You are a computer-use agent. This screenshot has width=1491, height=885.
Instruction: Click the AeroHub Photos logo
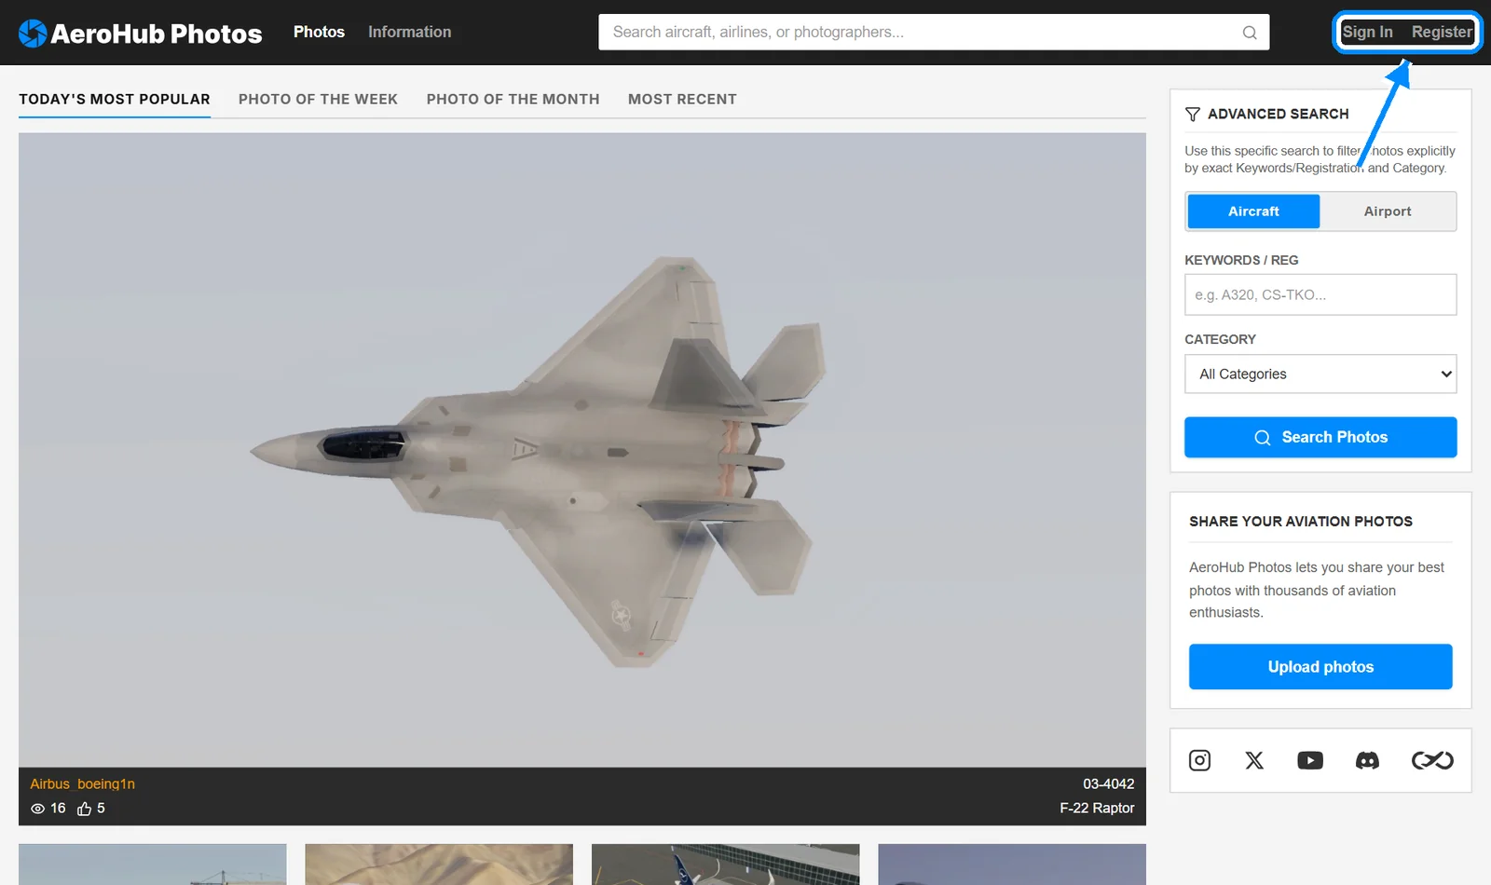pos(140,34)
